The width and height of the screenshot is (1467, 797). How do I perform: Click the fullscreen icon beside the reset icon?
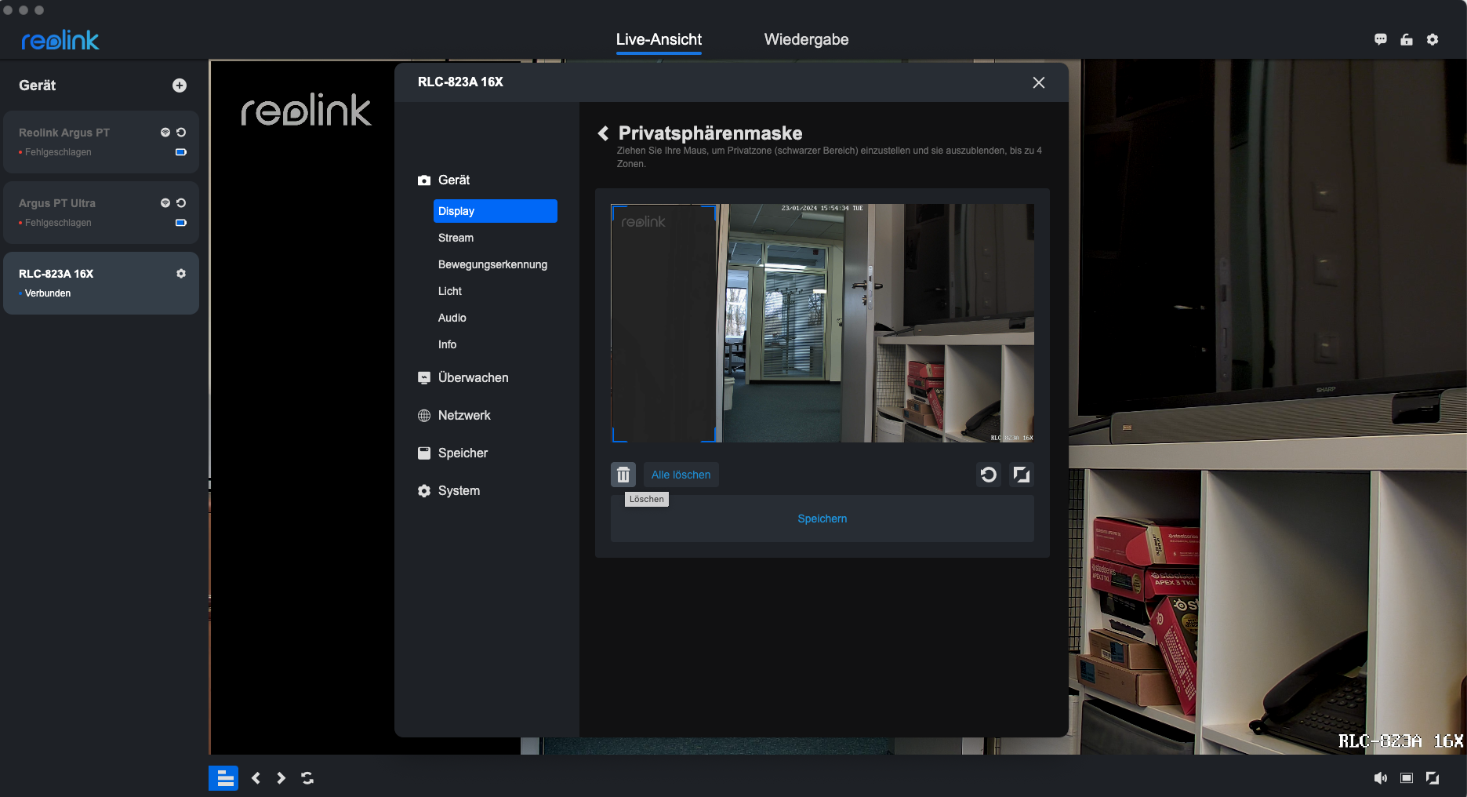point(1021,475)
